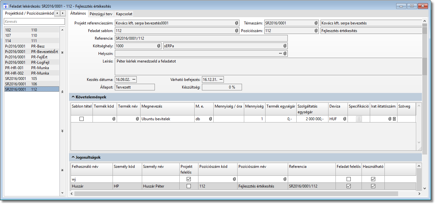Image resolution: width=435 pixels, height=204 pixels.
Task: Select Pr2016/0001 PR-Besz list entry
Action: 32,46
